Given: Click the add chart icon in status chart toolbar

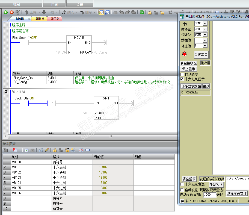Looking at the screenshot, I should [6, 150].
